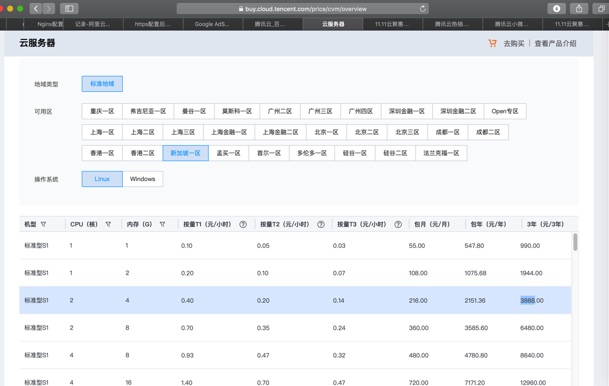This screenshot has width=609, height=386.
Task: Switch to the 腾讯云热销 tab
Action: point(452,24)
